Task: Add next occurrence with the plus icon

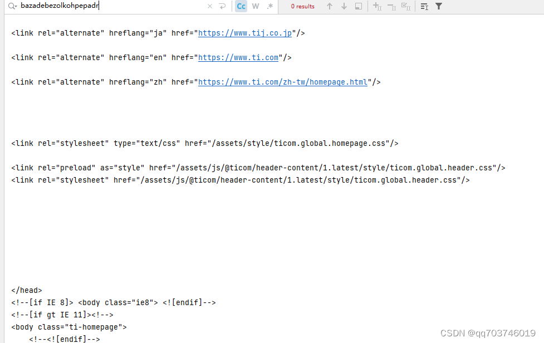Action: [377, 6]
